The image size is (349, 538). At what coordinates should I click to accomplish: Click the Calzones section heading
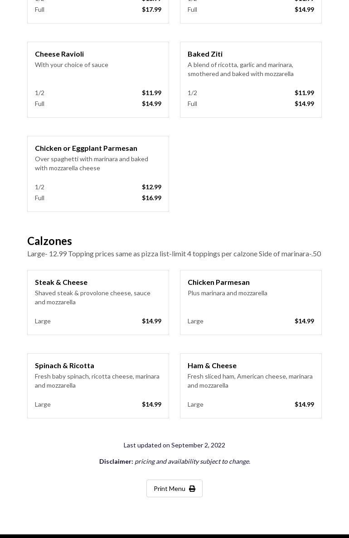pyautogui.click(x=49, y=241)
